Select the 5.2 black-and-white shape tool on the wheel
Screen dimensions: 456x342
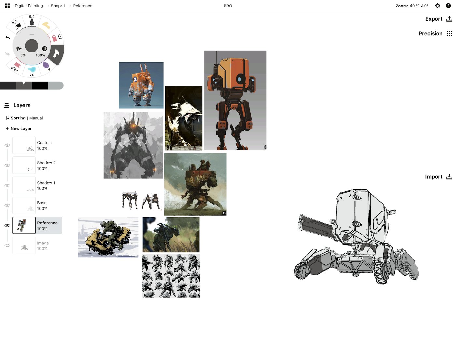(x=17, y=25)
